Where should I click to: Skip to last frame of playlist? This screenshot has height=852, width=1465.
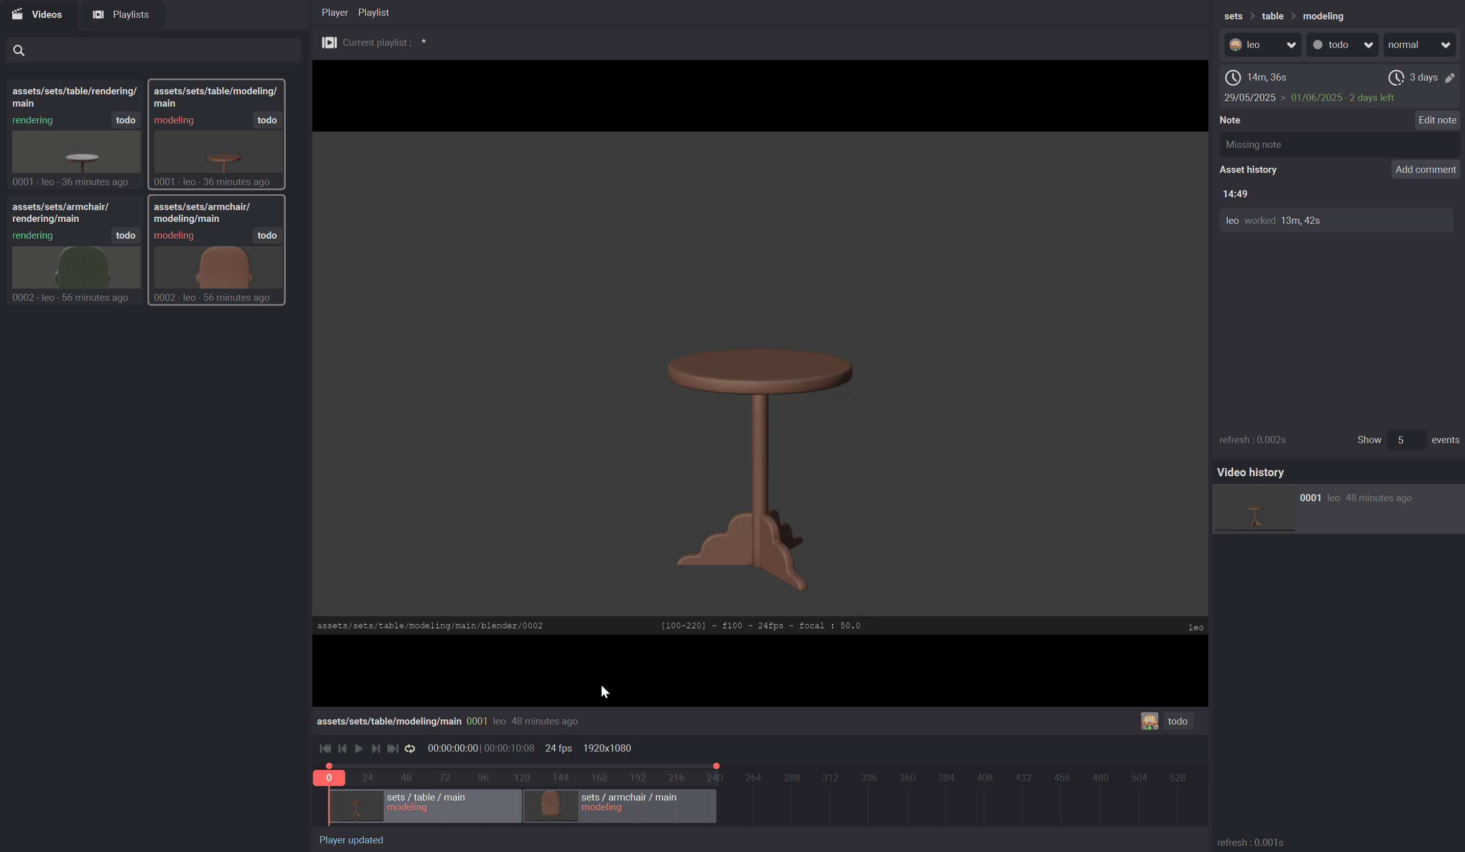pyautogui.click(x=393, y=748)
